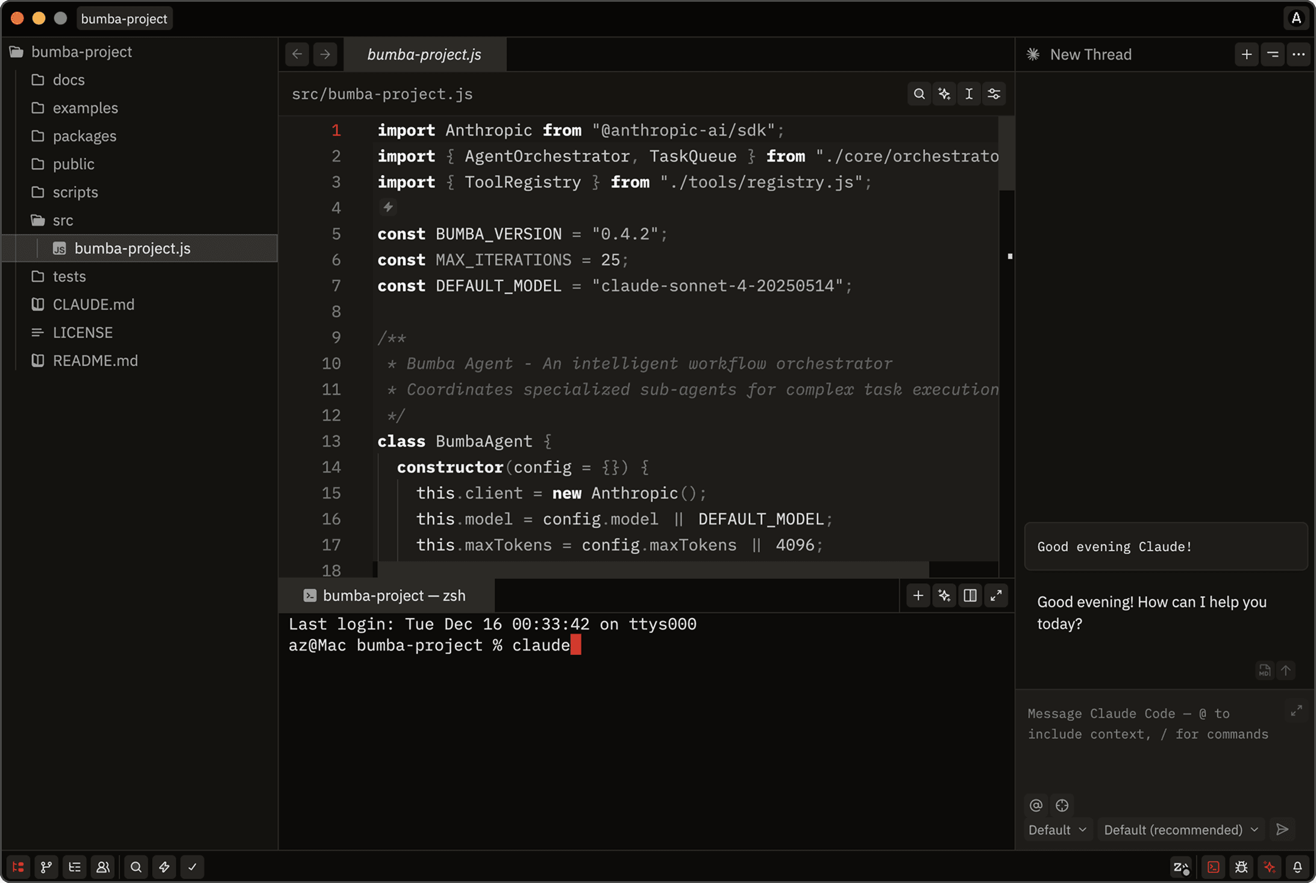The image size is (1316, 883).
Task: Click the New Thread plus button
Action: (1246, 54)
